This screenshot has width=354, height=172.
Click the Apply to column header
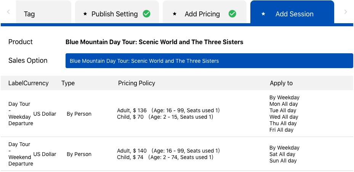[x=281, y=83]
